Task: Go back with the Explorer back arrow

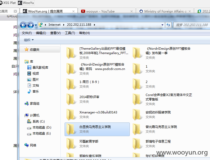Action: coord(23,25)
